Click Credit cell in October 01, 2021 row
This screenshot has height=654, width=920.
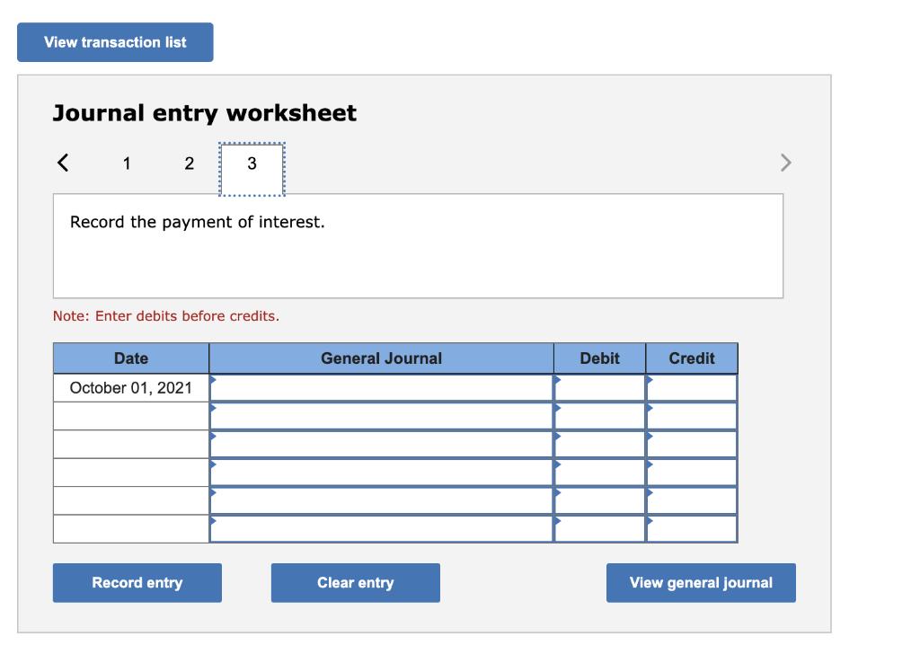692,388
